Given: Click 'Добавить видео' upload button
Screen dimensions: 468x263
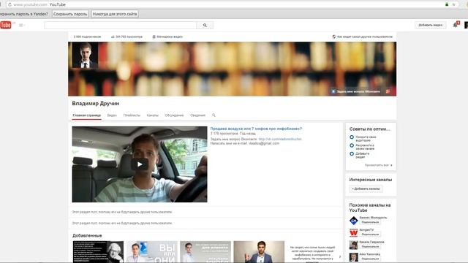Looking at the screenshot, I should coord(431,25).
